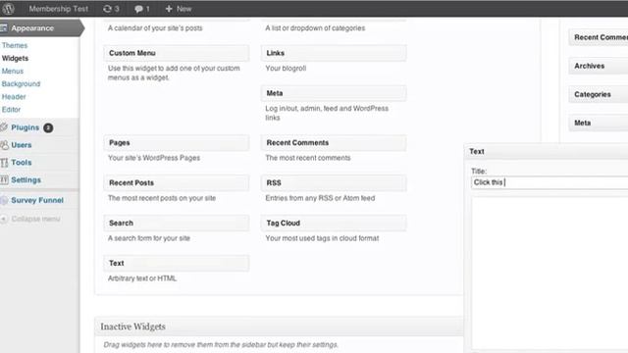Open the Settings section

26,180
